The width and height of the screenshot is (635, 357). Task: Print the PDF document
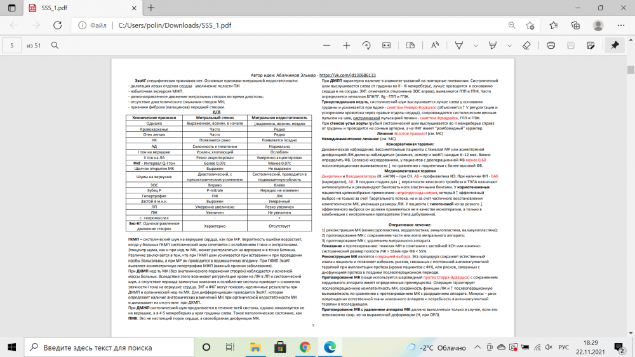pos(551,46)
